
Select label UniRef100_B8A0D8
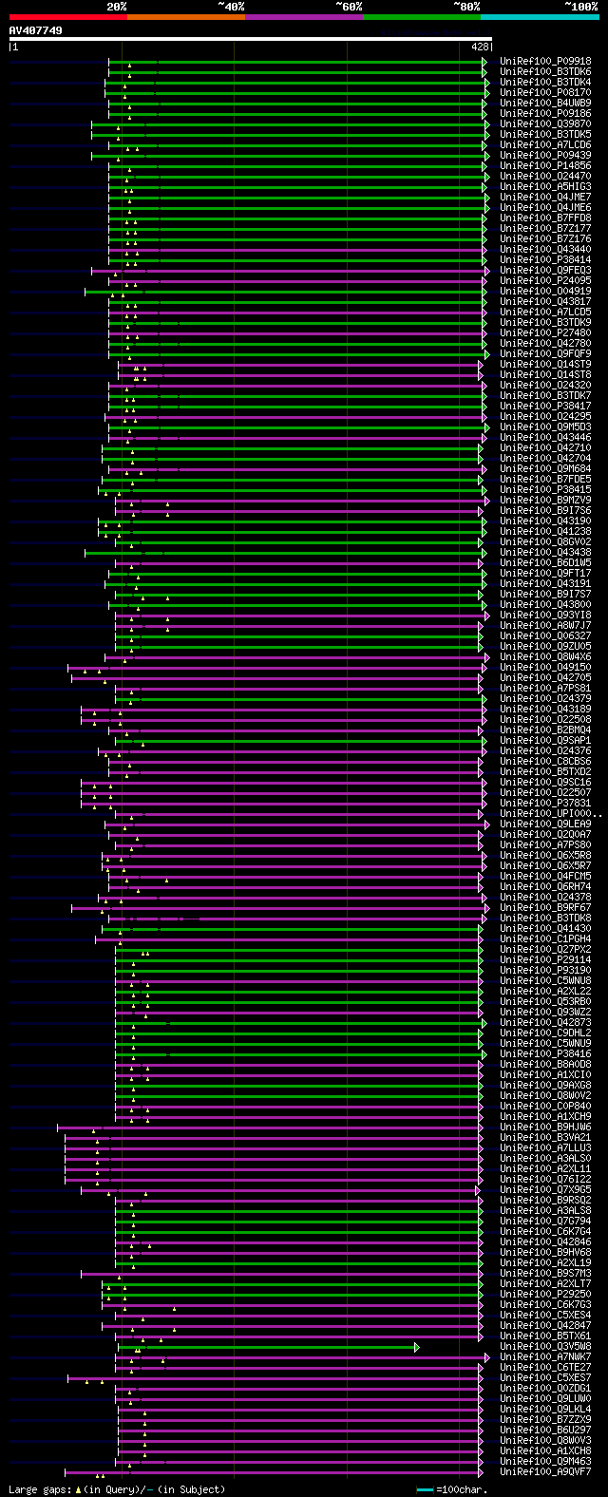pyautogui.click(x=545, y=1065)
